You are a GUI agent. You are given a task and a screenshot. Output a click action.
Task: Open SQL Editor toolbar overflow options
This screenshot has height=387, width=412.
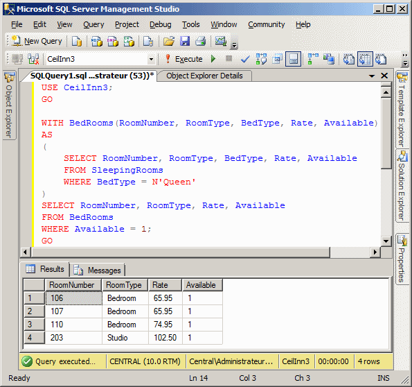point(405,60)
